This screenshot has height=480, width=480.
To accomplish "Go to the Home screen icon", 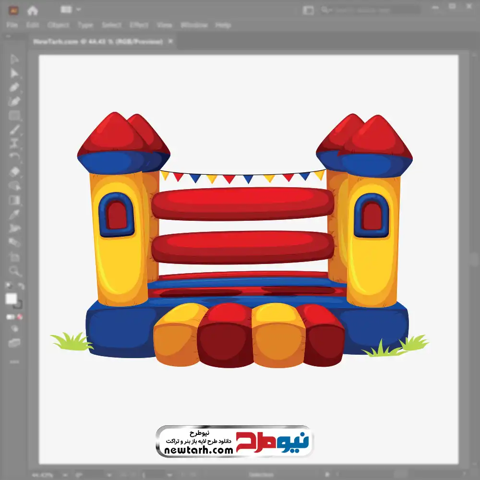I will (33, 10).
